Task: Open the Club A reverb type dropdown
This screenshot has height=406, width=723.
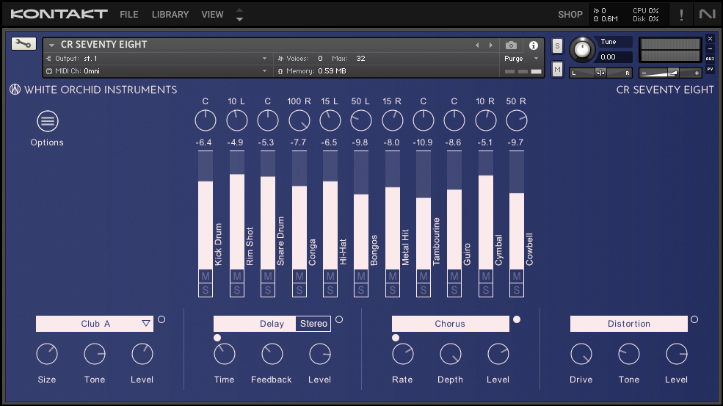Action: tap(95, 324)
